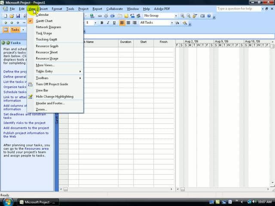This screenshot has height=206, width=275.
Task: Click the Show Subtasks plus icon
Action: click(x=18, y=23)
